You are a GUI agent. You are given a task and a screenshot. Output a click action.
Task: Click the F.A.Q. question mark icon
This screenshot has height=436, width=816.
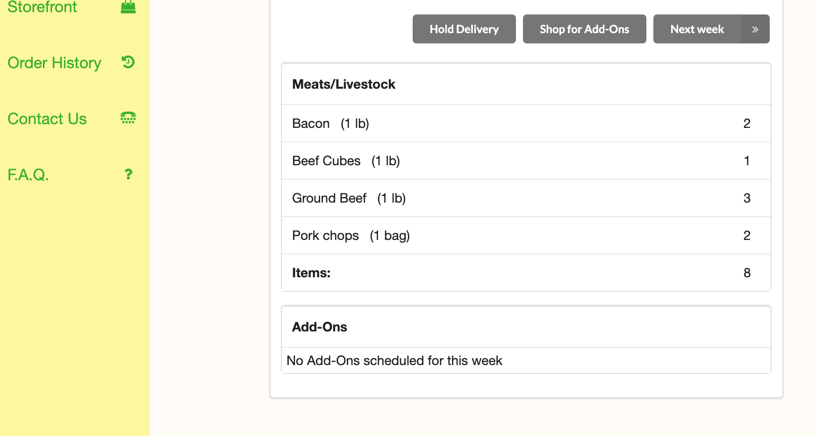(129, 174)
